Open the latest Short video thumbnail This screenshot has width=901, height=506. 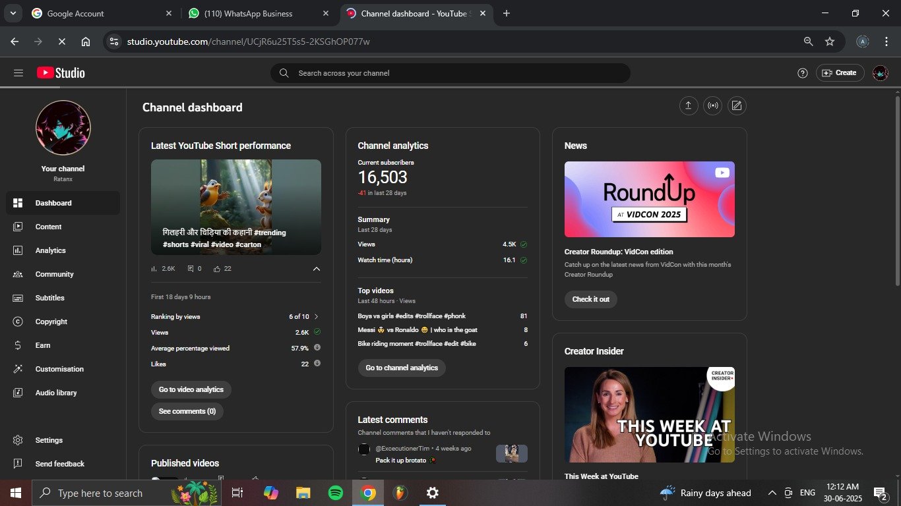236,207
